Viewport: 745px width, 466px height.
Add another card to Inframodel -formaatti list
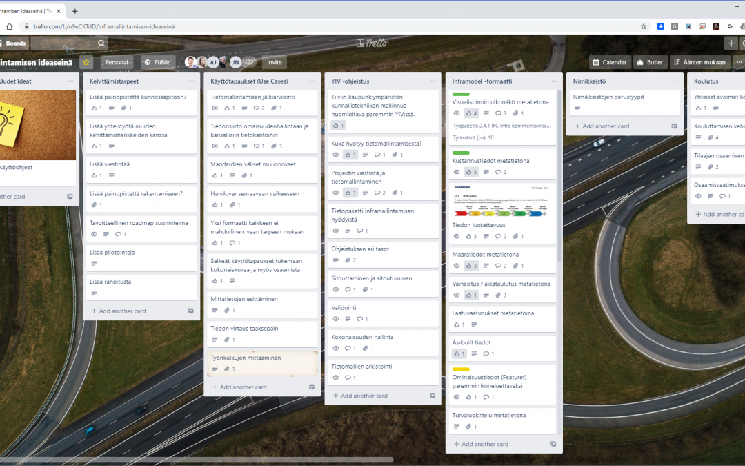tap(481, 444)
